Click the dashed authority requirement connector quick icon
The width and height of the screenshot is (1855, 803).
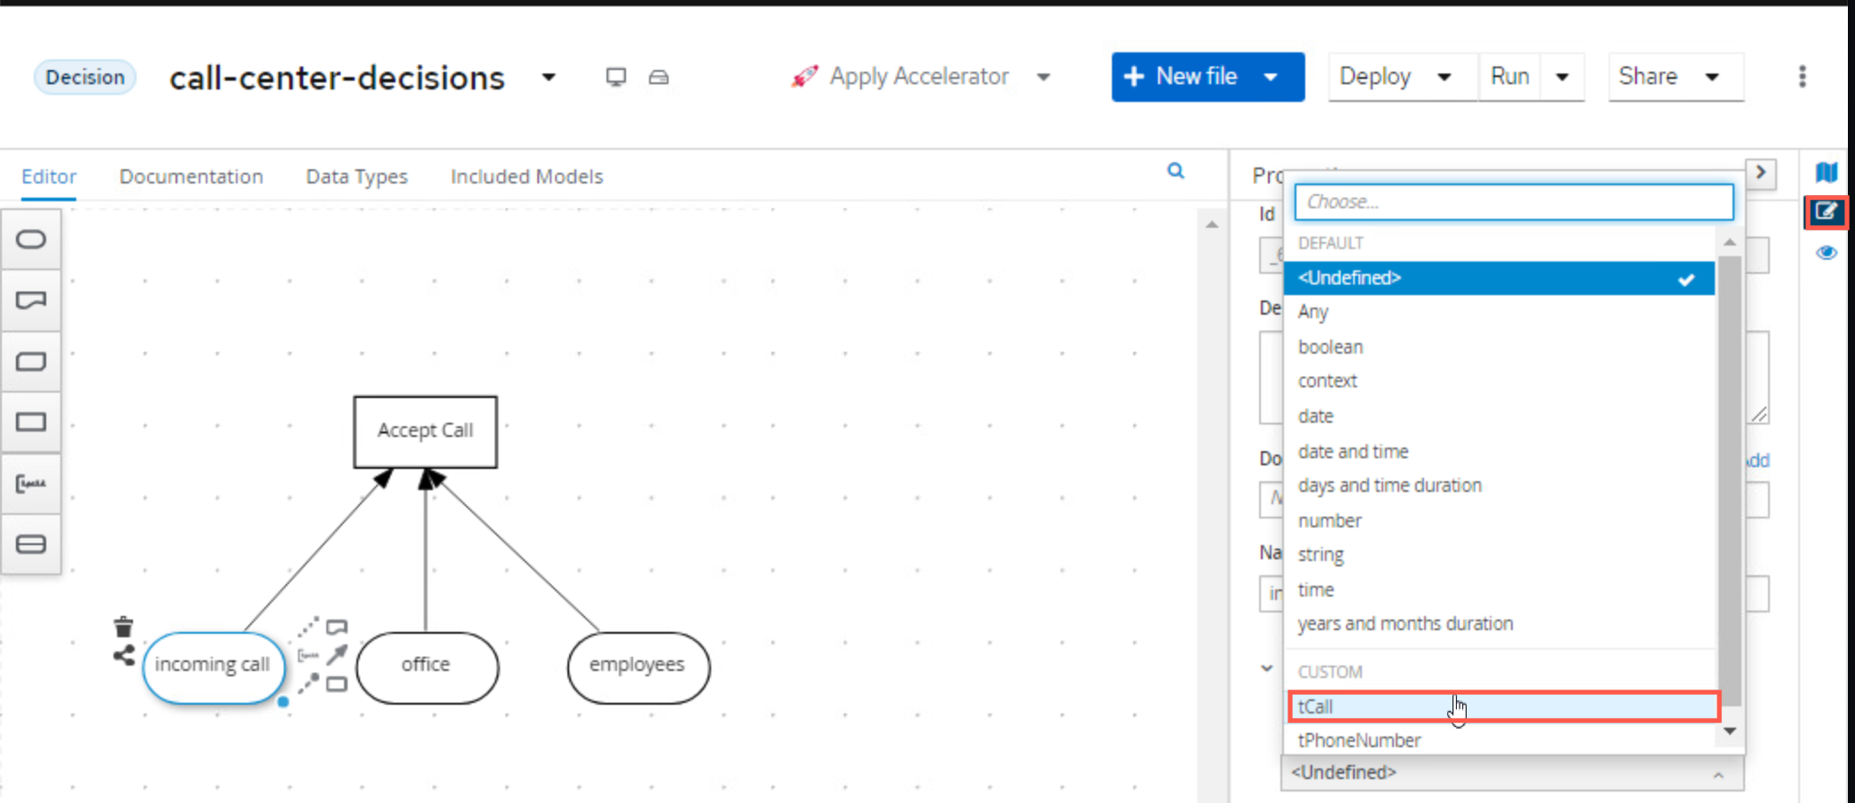[x=308, y=683]
